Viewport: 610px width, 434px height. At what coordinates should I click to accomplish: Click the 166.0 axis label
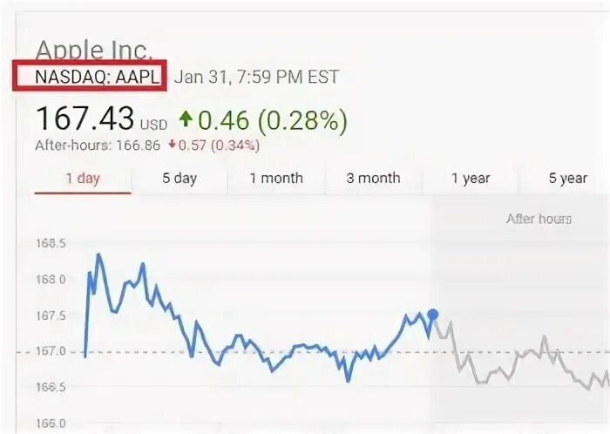point(51,424)
